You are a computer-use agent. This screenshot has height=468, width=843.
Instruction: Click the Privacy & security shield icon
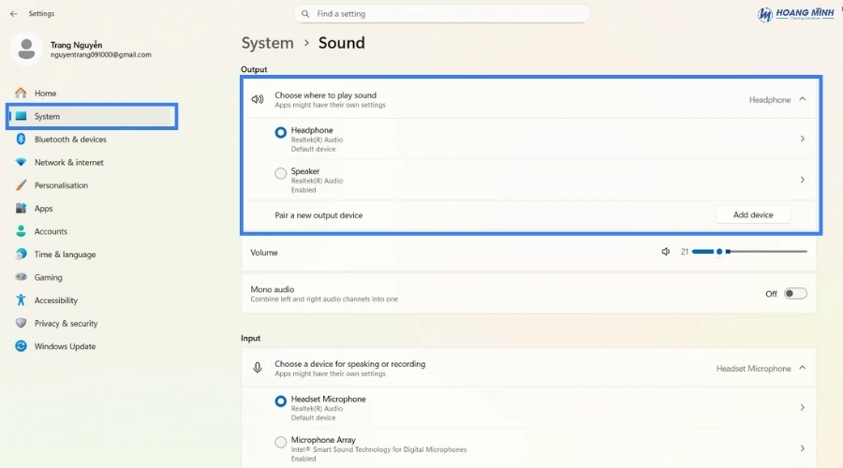pyautogui.click(x=21, y=324)
